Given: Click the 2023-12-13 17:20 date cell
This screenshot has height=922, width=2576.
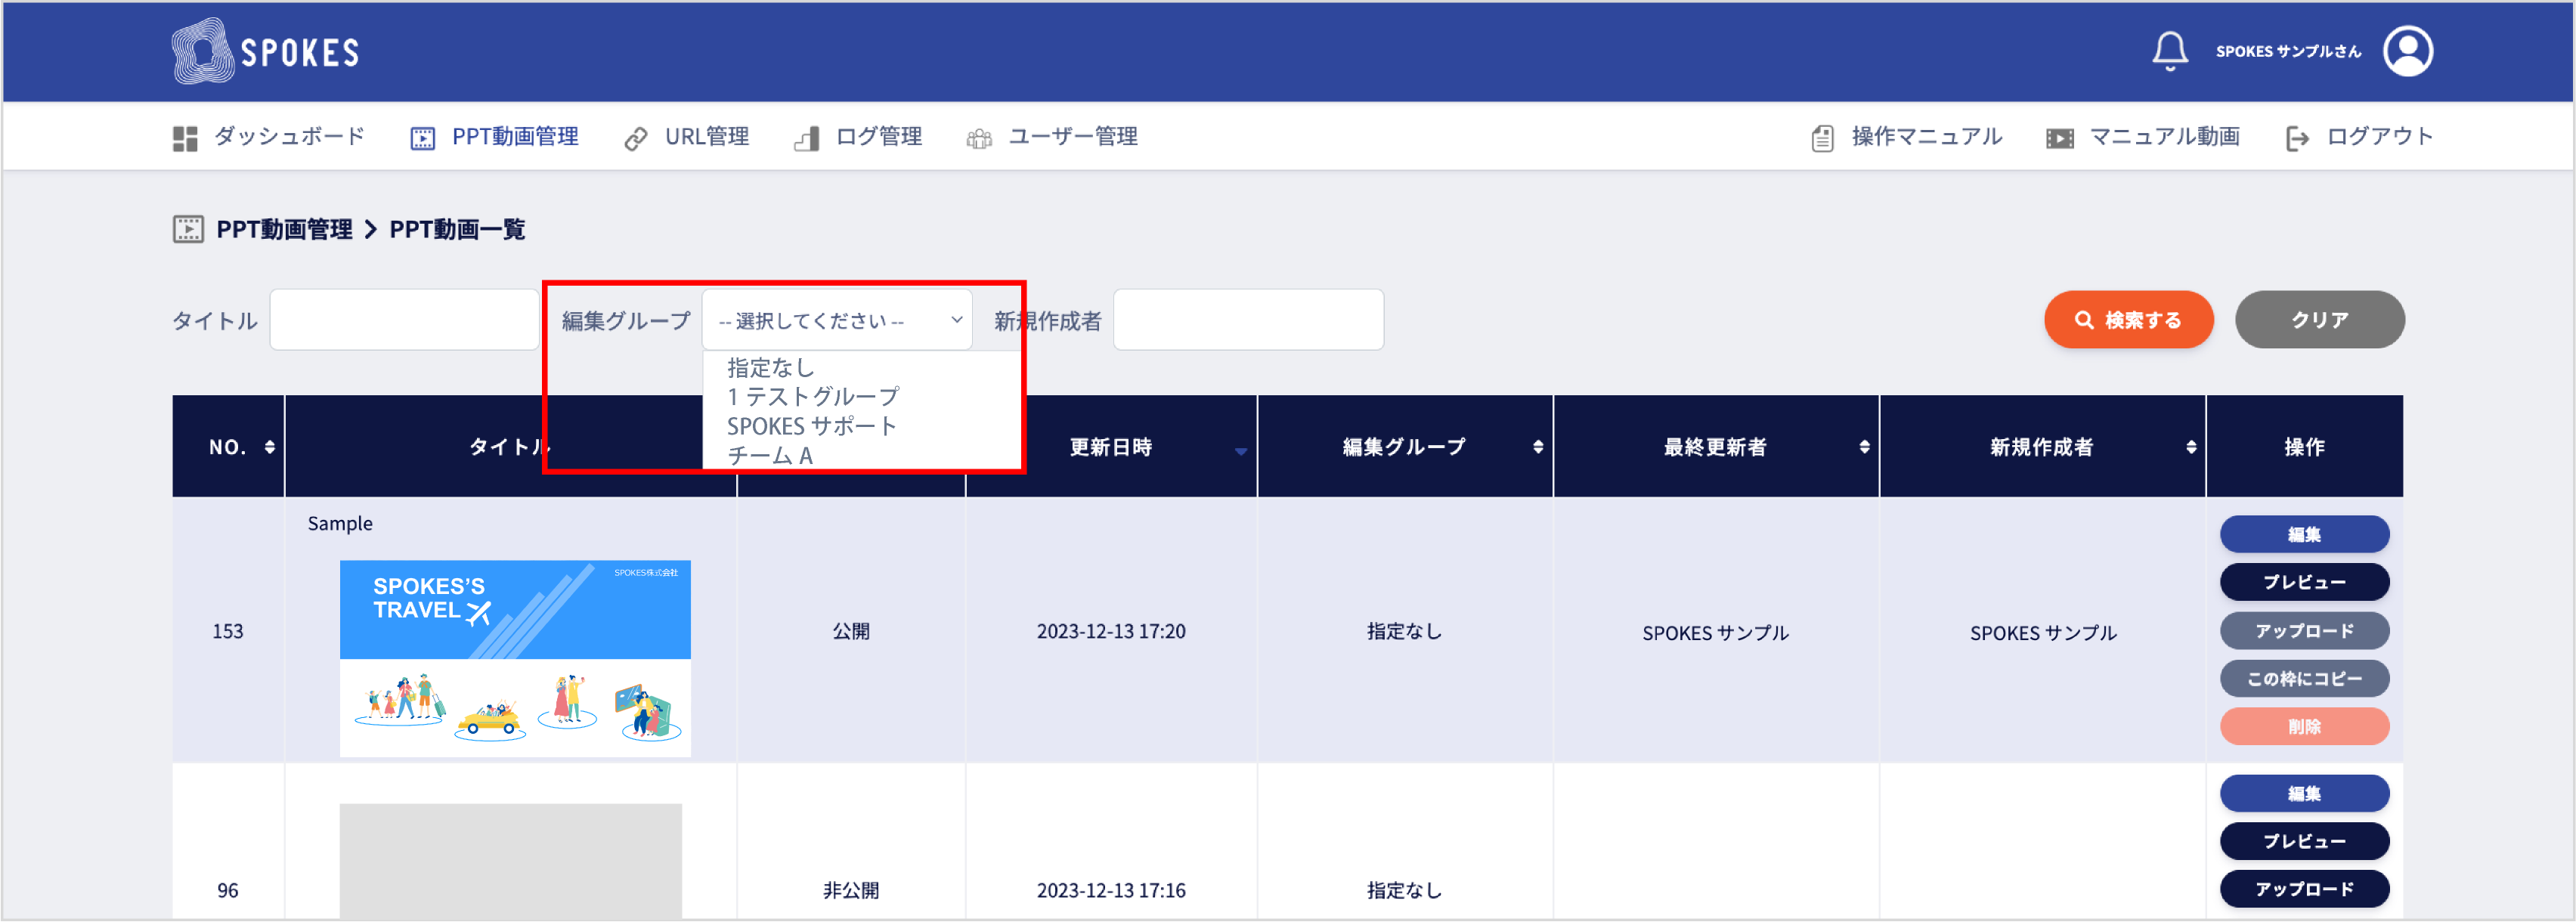Looking at the screenshot, I should [x=1111, y=632].
